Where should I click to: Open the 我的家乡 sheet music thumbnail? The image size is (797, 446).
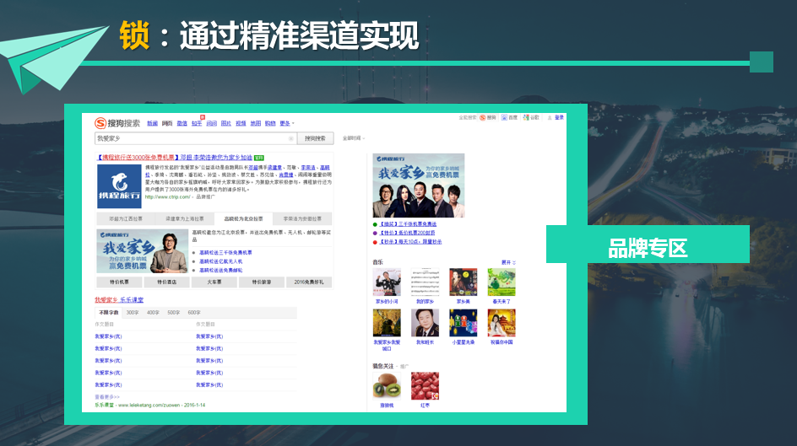[425, 282]
